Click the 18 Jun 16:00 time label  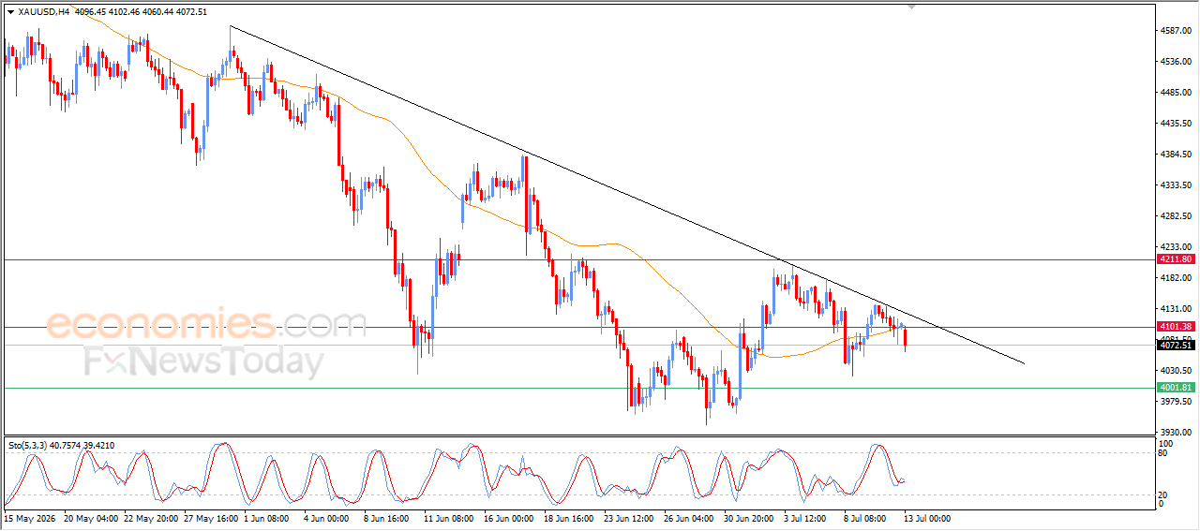[571, 518]
